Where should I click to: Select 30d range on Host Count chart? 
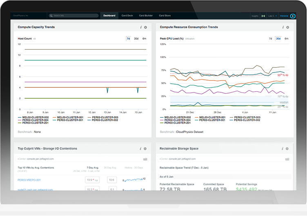[136, 39]
